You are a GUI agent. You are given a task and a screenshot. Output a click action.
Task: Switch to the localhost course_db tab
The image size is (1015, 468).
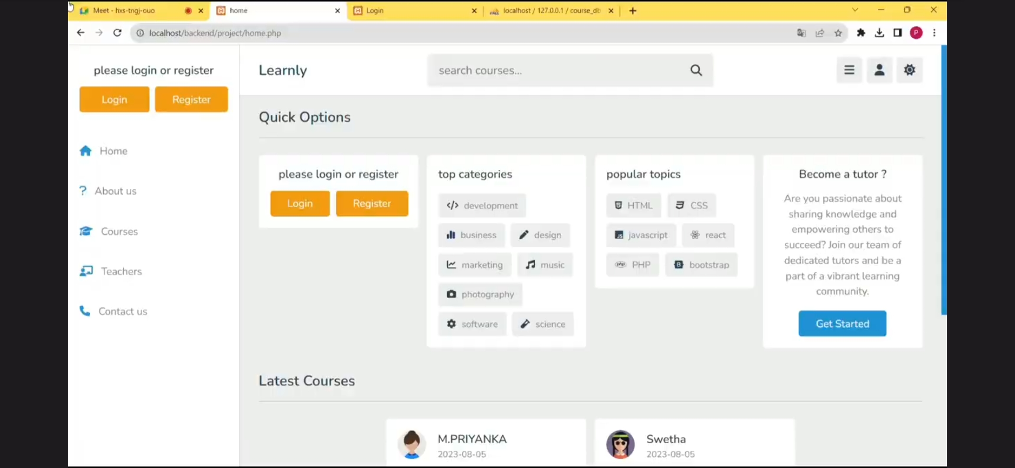coord(549,10)
